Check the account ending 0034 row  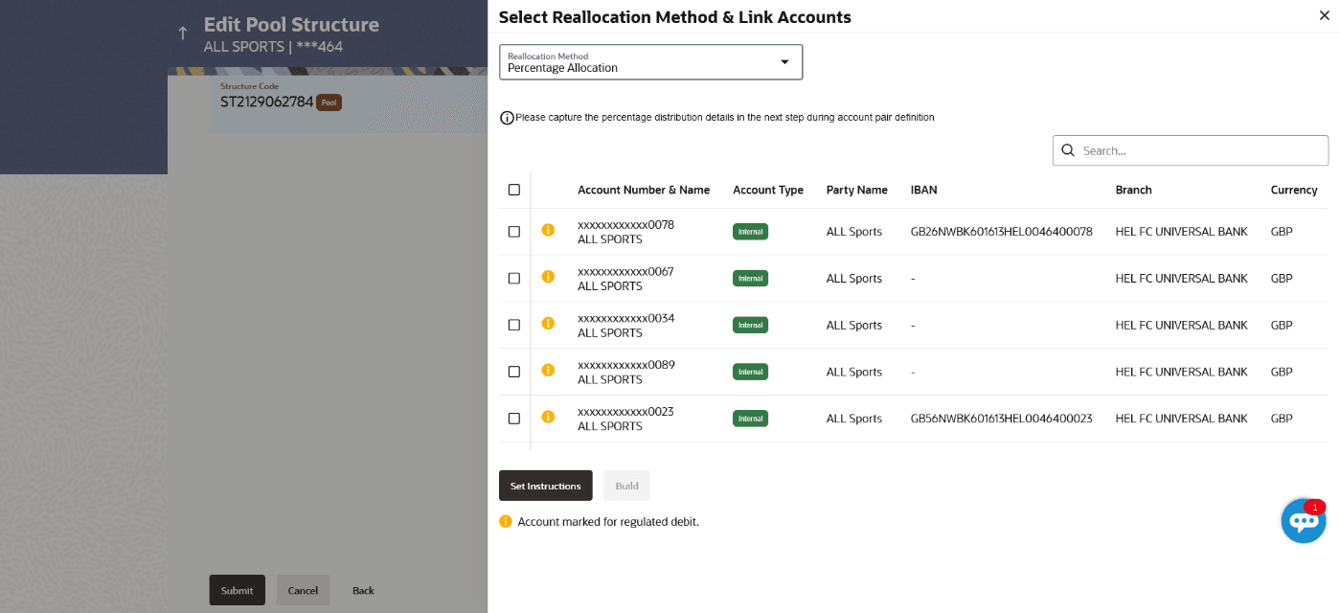coord(514,325)
